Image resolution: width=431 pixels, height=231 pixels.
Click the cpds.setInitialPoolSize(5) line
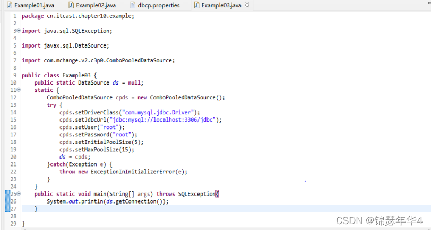tap(101, 142)
